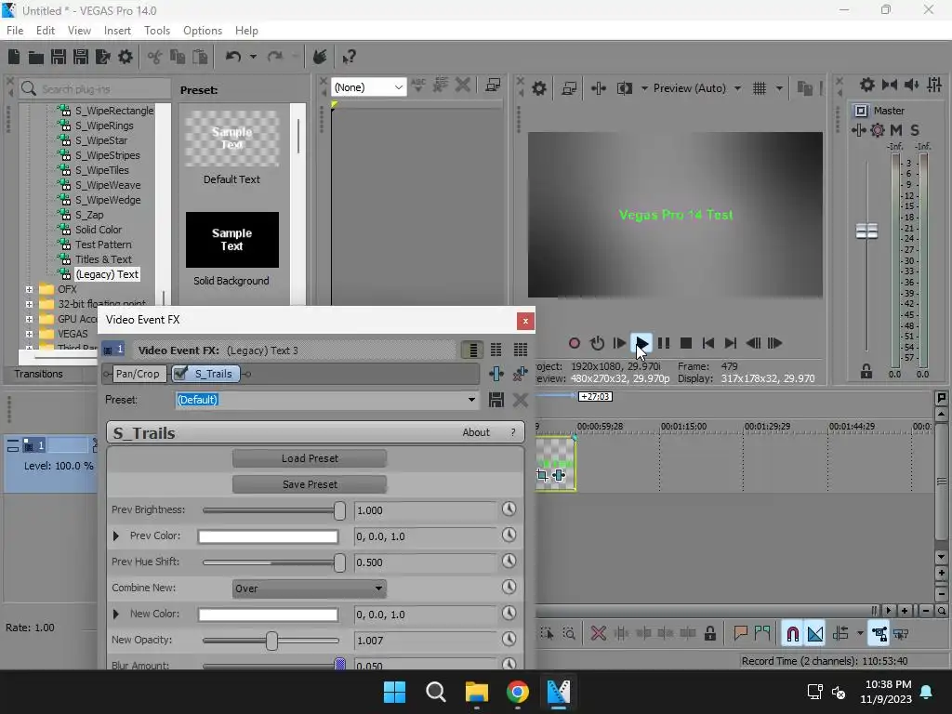This screenshot has height=714, width=952.
Task: Click the Load Preset button
Action: click(310, 459)
